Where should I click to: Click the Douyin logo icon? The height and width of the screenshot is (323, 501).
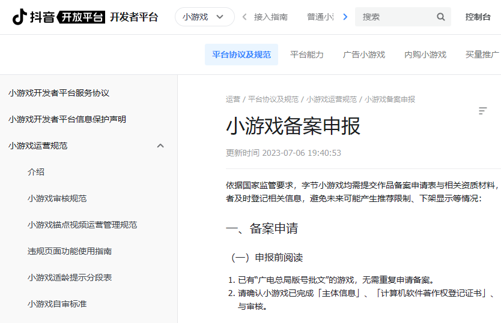point(20,17)
